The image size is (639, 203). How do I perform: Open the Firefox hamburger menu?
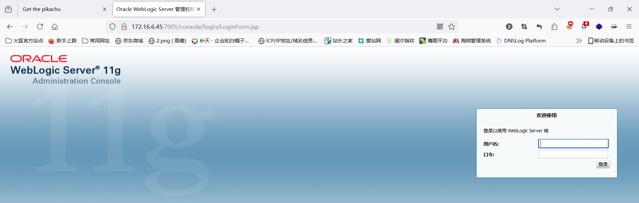click(x=629, y=27)
